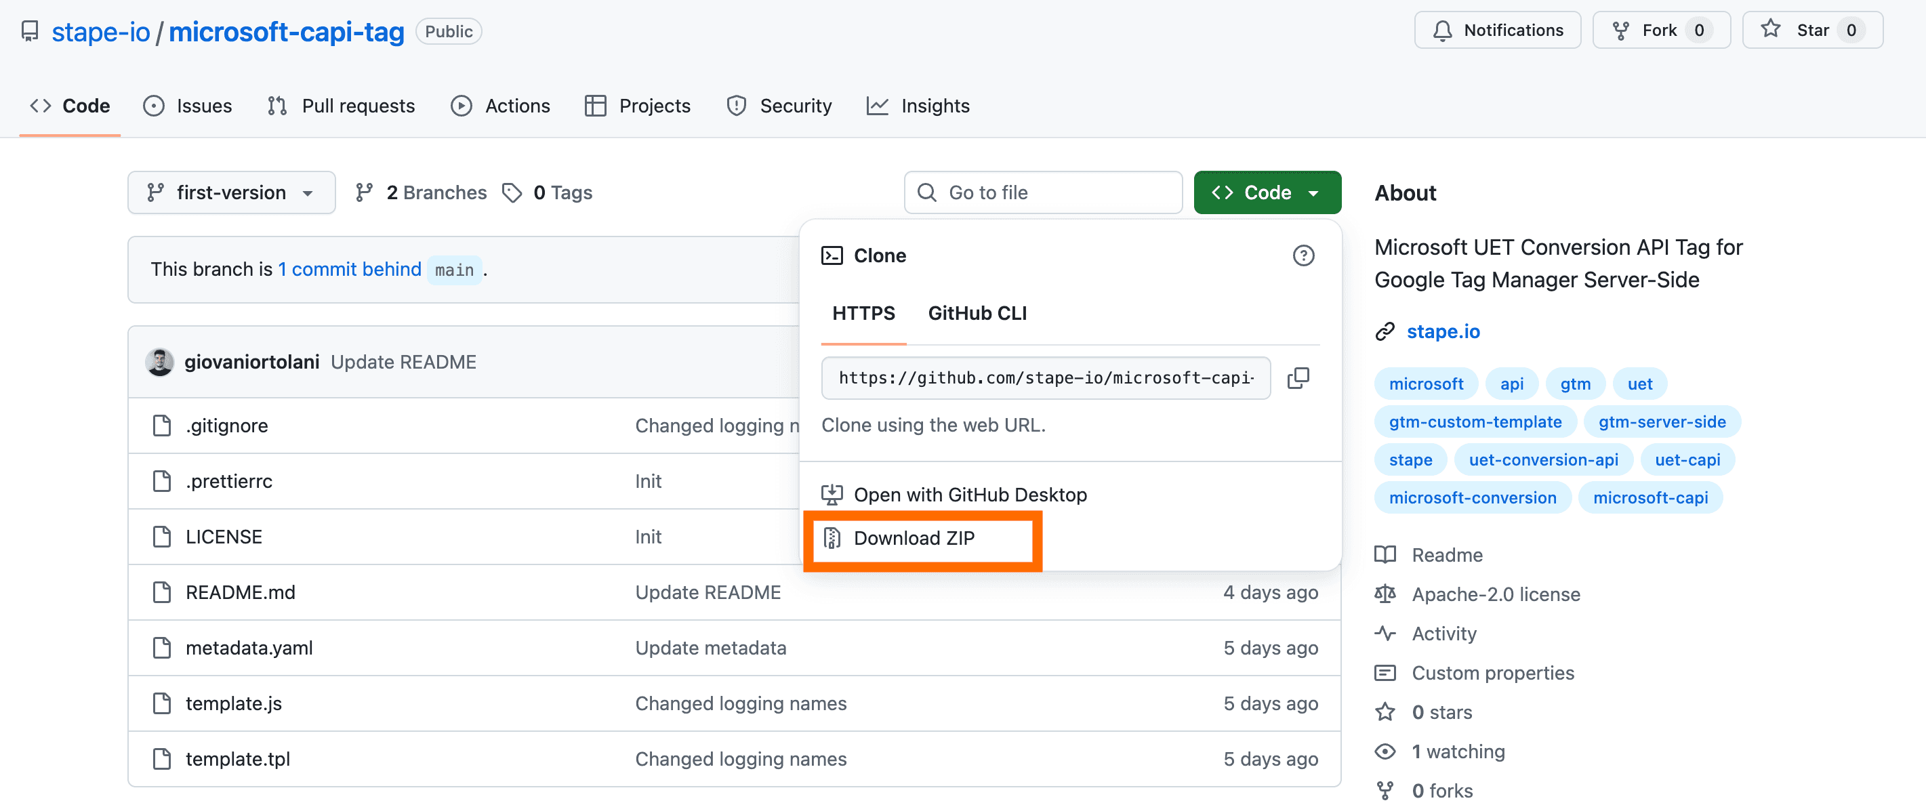Click the clone URL text field
1926x805 pixels.
pos(1045,378)
